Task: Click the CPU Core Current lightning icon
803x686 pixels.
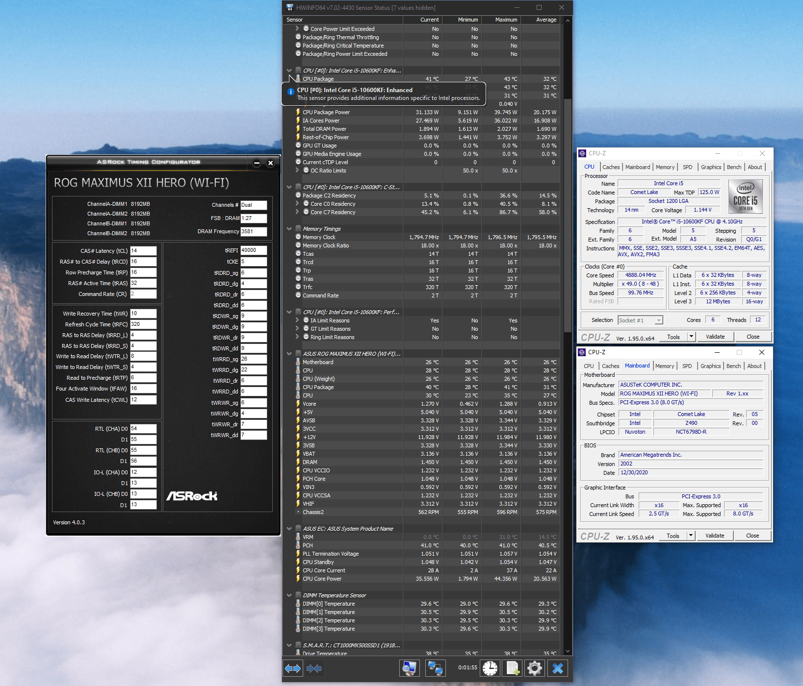Action: (x=298, y=570)
